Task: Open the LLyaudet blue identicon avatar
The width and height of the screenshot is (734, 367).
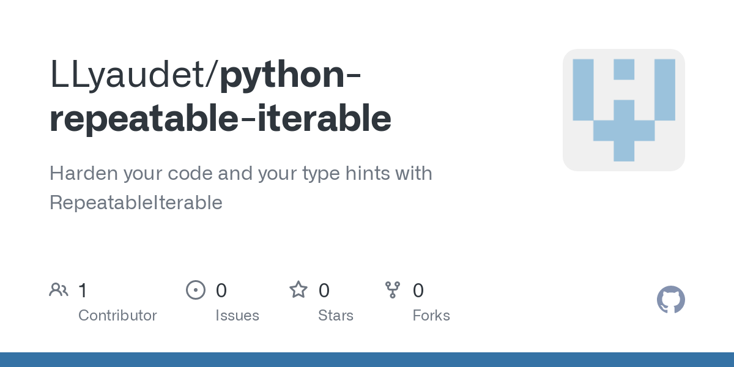Action: coord(624,110)
